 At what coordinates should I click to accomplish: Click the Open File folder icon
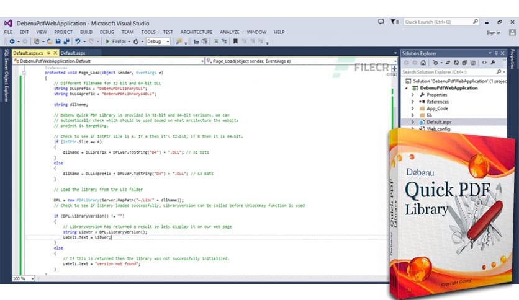50,42
